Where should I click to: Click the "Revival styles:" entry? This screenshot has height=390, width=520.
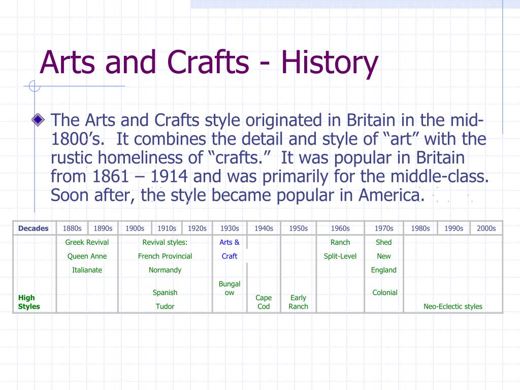[165, 242]
